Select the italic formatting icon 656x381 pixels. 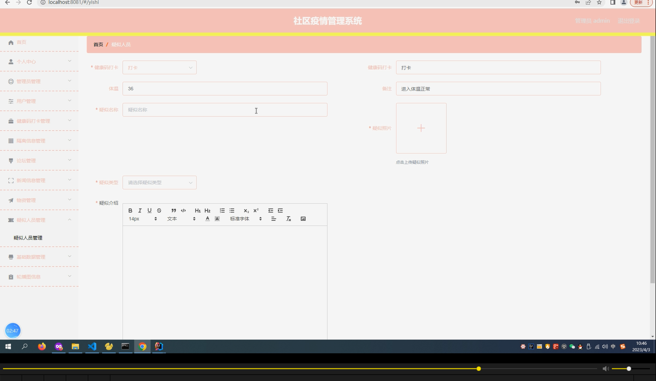point(140,210)
